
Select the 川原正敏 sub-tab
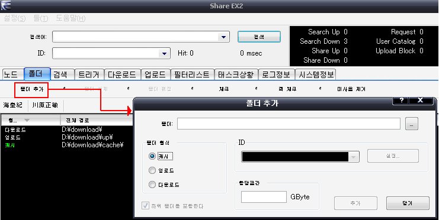tap(46, 105)
